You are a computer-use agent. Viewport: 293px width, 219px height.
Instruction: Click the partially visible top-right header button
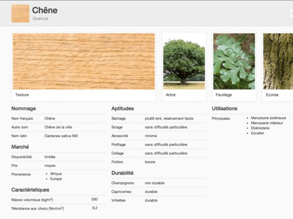pyautogui.click(x=291, y=14)
